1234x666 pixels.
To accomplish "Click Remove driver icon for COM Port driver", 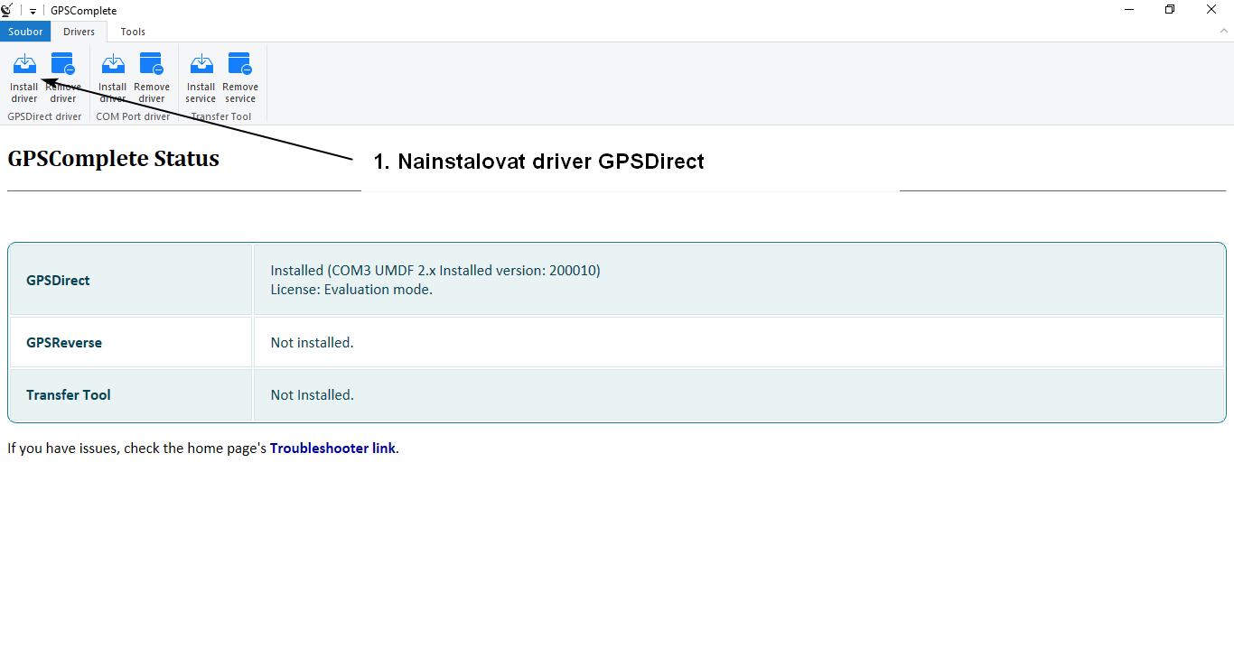I will [151, 77].
